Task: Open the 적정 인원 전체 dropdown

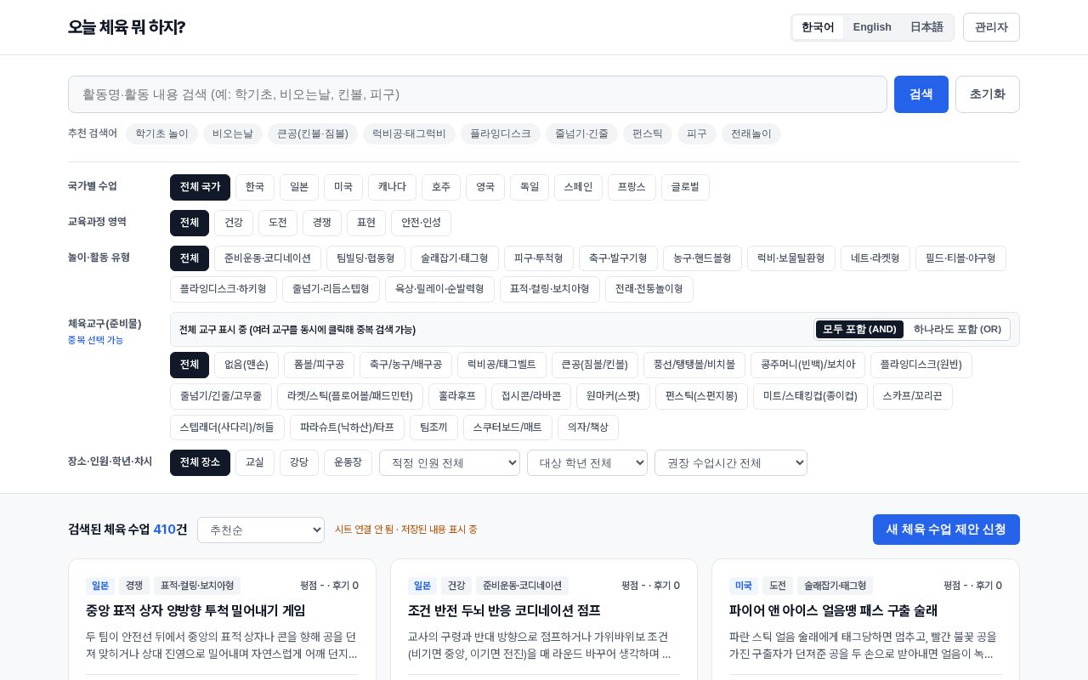Action: click(x=450, y=462)
